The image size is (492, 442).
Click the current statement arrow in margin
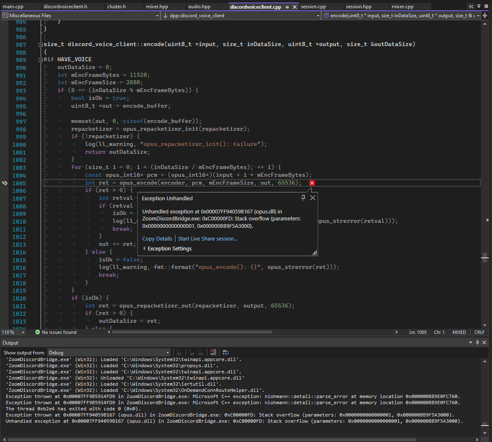click(x=5, y=183)
